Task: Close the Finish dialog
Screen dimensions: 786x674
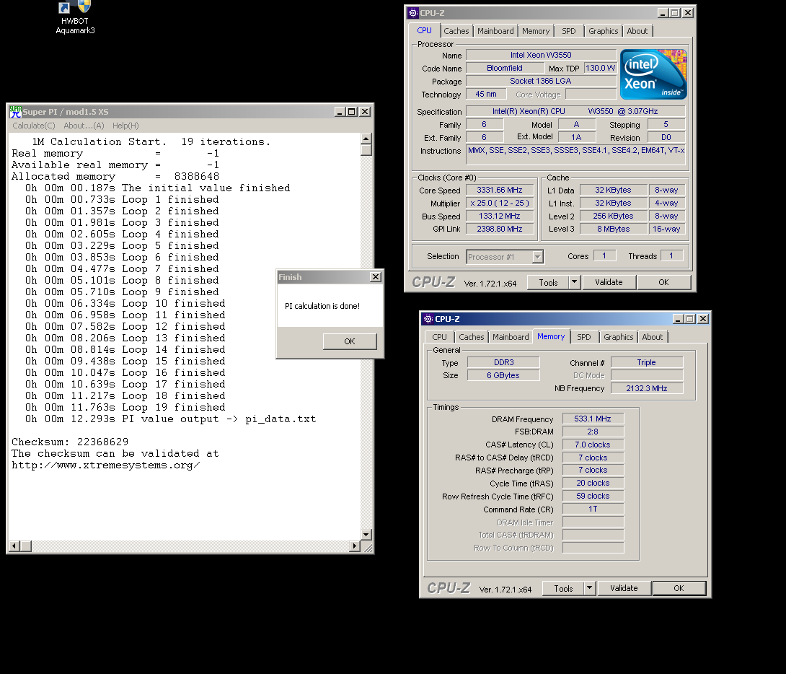Action: 376,277
